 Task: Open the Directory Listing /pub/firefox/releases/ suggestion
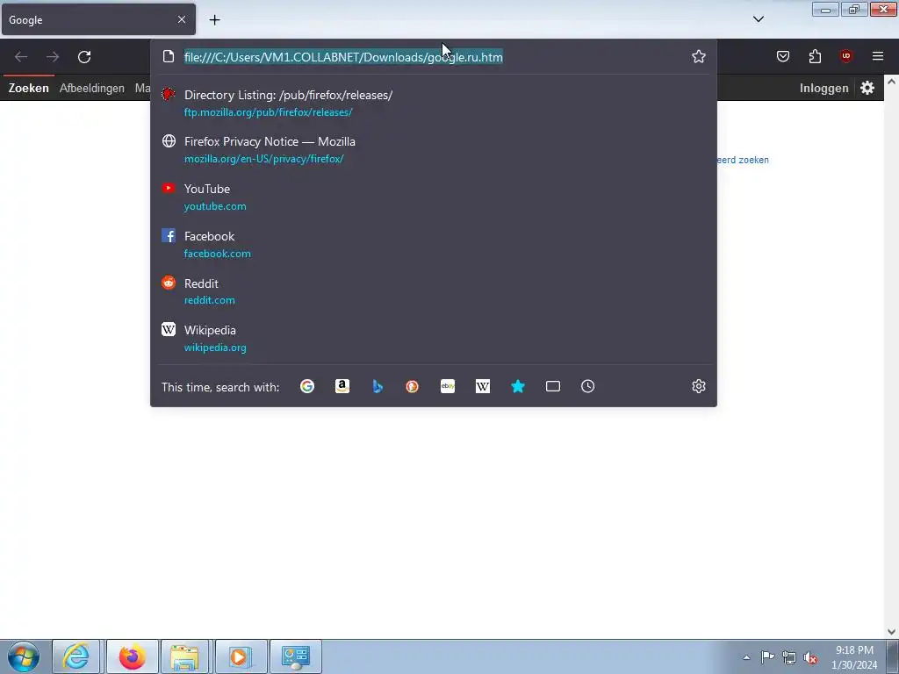coord(434,104)
